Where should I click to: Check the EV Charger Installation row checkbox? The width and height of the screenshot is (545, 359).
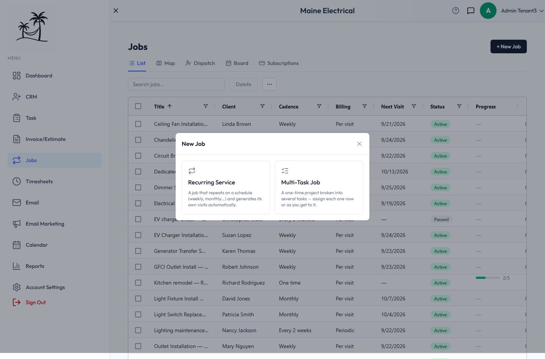point(138,235)
